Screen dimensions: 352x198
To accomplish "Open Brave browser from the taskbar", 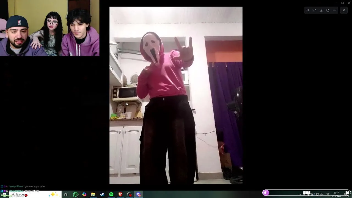I will pyautogui.click(x=120, y=194).
